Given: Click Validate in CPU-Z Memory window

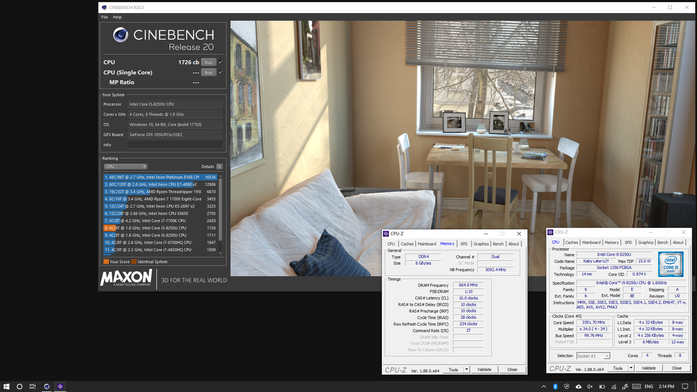Looking at the screenshot, I should coord(484,369).
